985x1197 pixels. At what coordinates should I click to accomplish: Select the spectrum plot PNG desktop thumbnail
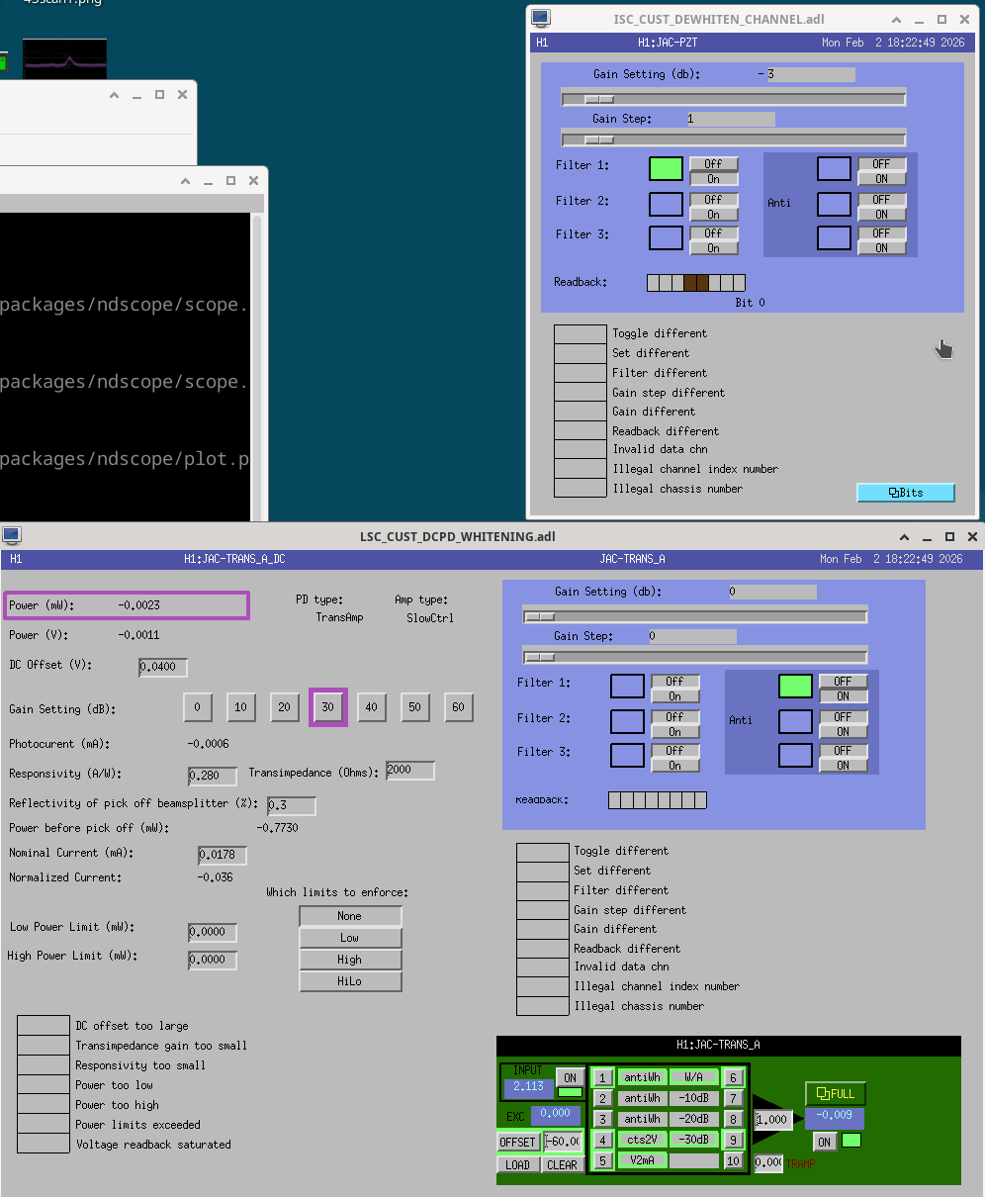64,59
